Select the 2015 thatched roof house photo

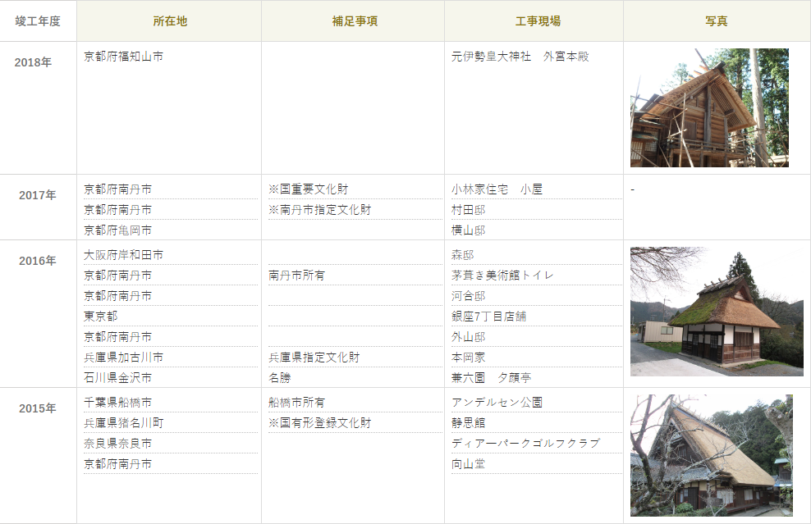(x=711, y=455)
